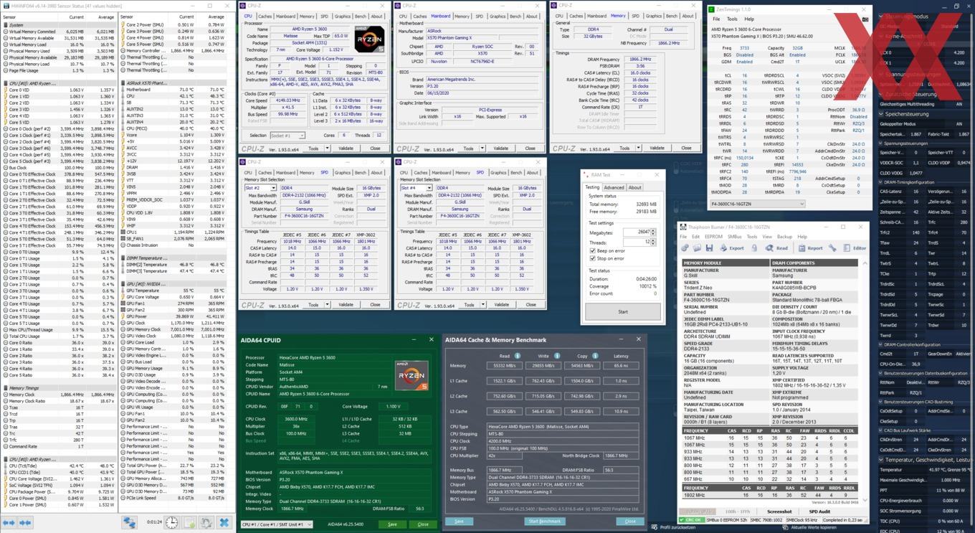Open HWiNFO network remote connection icon
This screenshot has height=533, width=975.
click(x=129, y=522)
